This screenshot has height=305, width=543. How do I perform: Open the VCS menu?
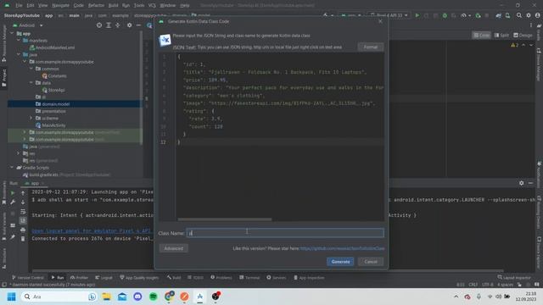152,6
